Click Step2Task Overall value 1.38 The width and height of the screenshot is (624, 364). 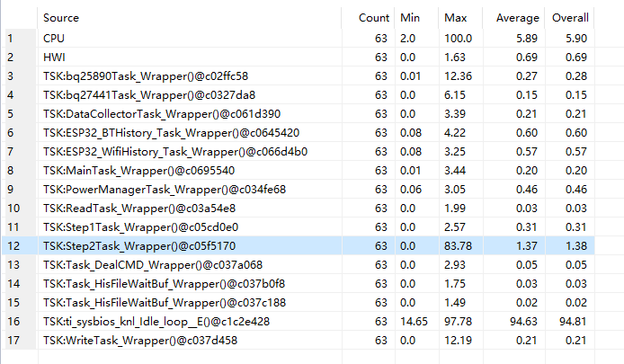576,246
